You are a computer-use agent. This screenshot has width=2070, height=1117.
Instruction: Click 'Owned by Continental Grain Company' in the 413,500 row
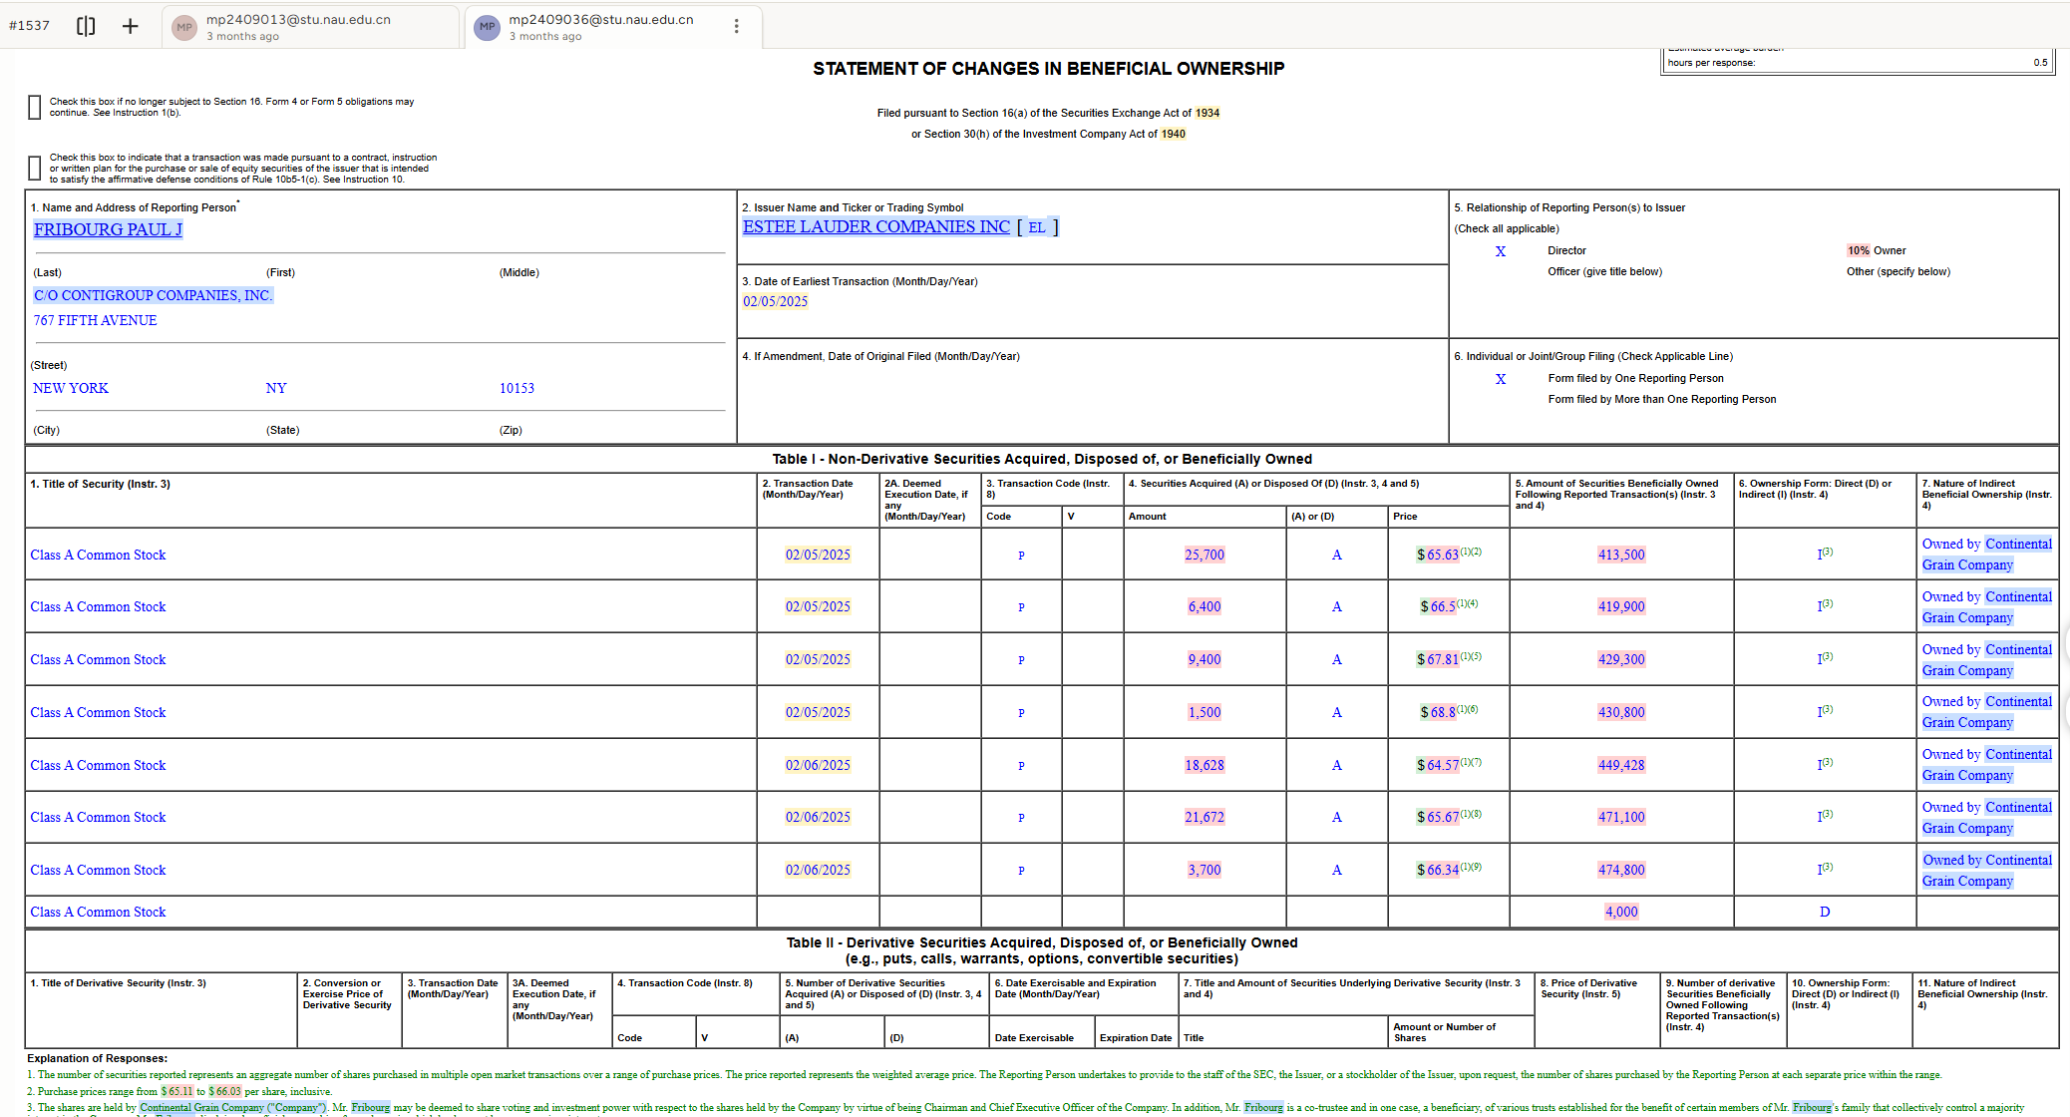1986,555
